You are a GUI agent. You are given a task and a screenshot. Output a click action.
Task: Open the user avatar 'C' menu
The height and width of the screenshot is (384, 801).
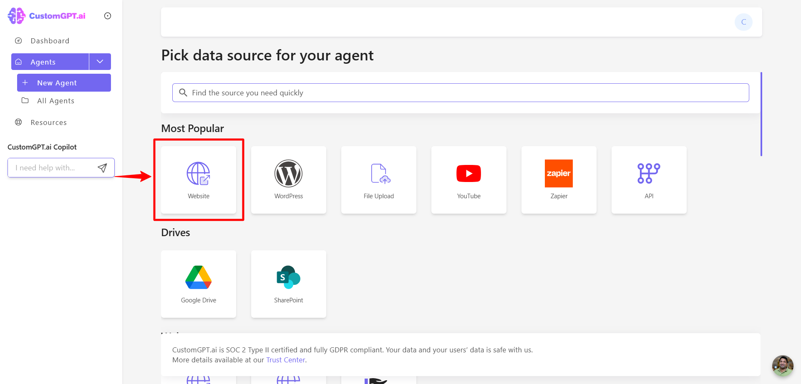(x=743, y=22)
